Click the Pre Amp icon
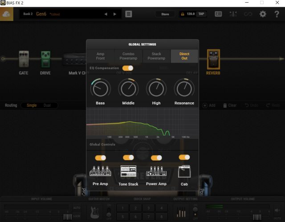Viewport: 285px width, 222px height. click(x=100, y=171)
